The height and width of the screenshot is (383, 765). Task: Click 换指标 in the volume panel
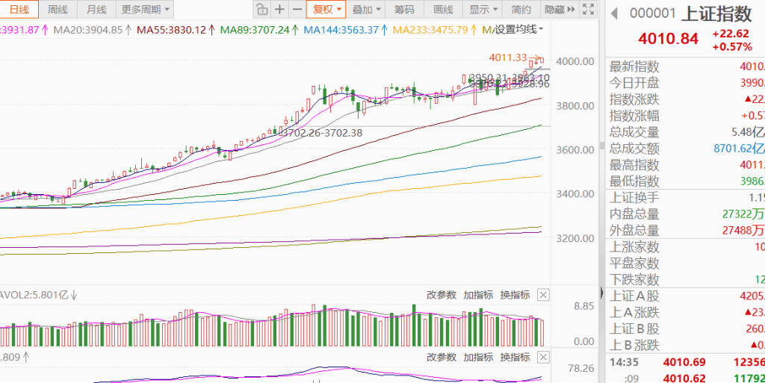(515, 295)
